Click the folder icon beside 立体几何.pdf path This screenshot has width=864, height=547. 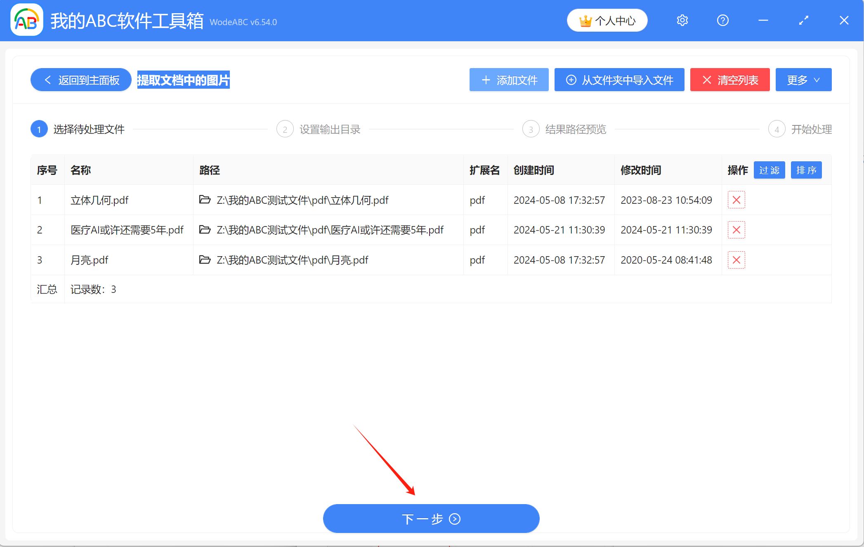point(205,200)
